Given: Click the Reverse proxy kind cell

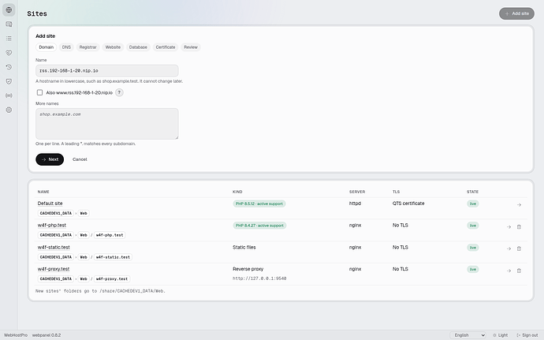Looking at the screenshot, I should click(248, 269).
